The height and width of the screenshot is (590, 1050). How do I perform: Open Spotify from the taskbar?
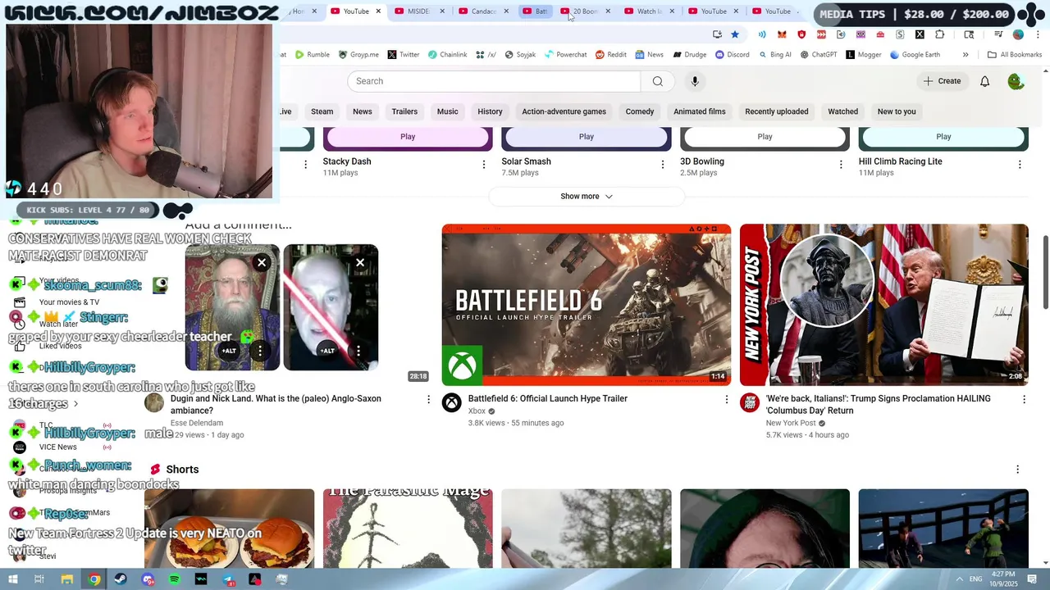(x=175, y=579)
